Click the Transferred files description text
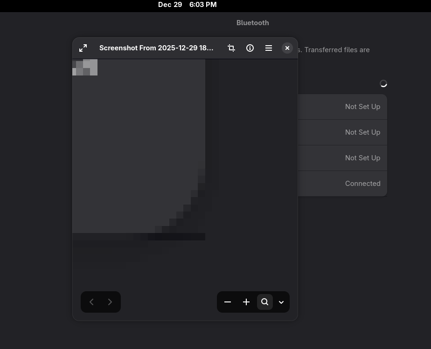The image size is (431, 349). 334,50
